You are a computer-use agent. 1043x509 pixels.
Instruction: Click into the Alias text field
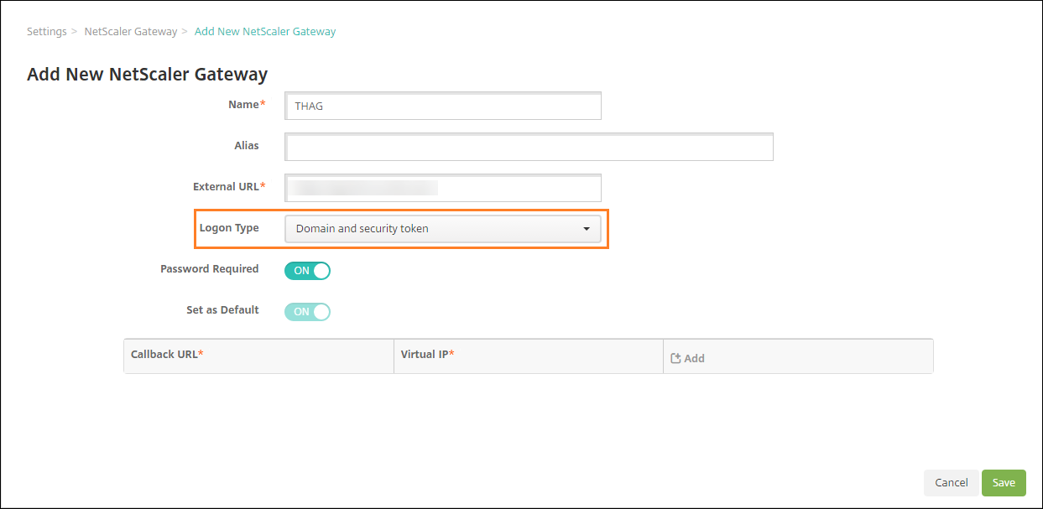click(x=529, y=147)
